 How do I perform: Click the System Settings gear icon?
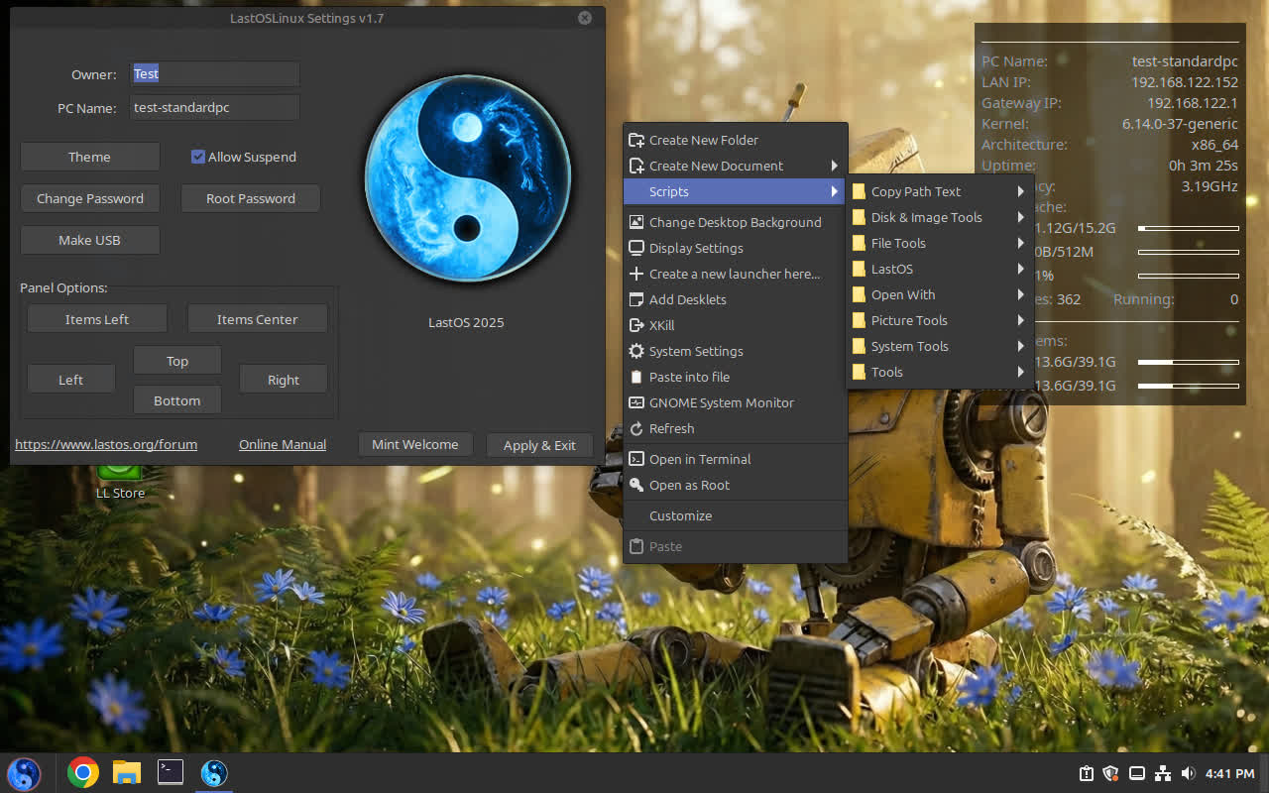click(636, 351)
